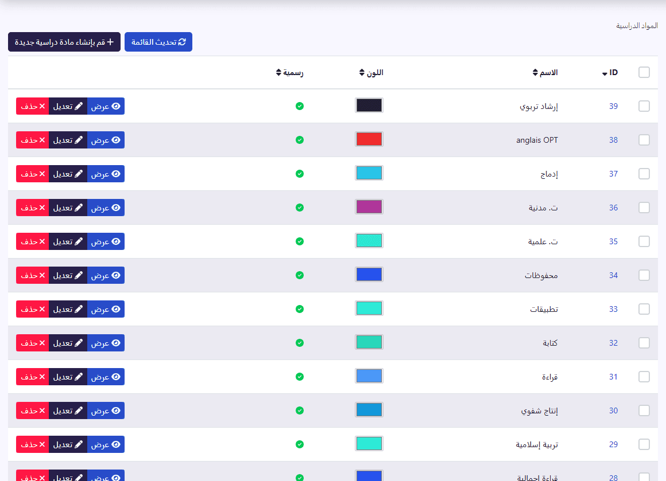Tick the checkbox for ت. علمية
This screenshot has height=481, width=666.
pos(644,241)
